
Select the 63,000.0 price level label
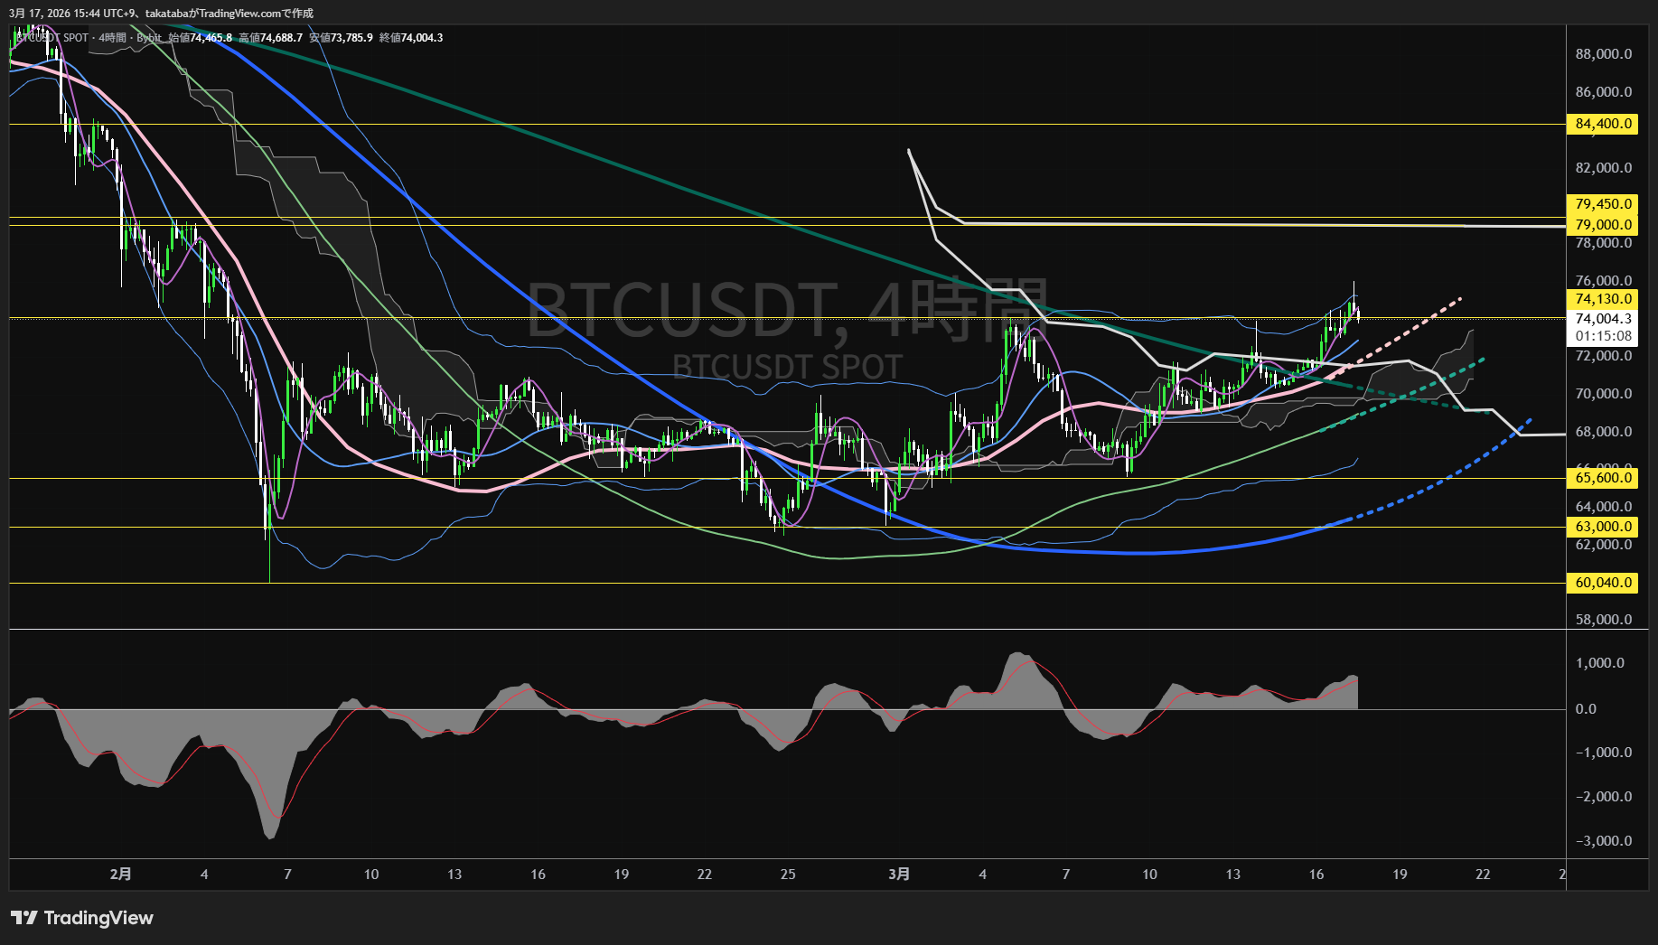click(x=1603, y=527)
